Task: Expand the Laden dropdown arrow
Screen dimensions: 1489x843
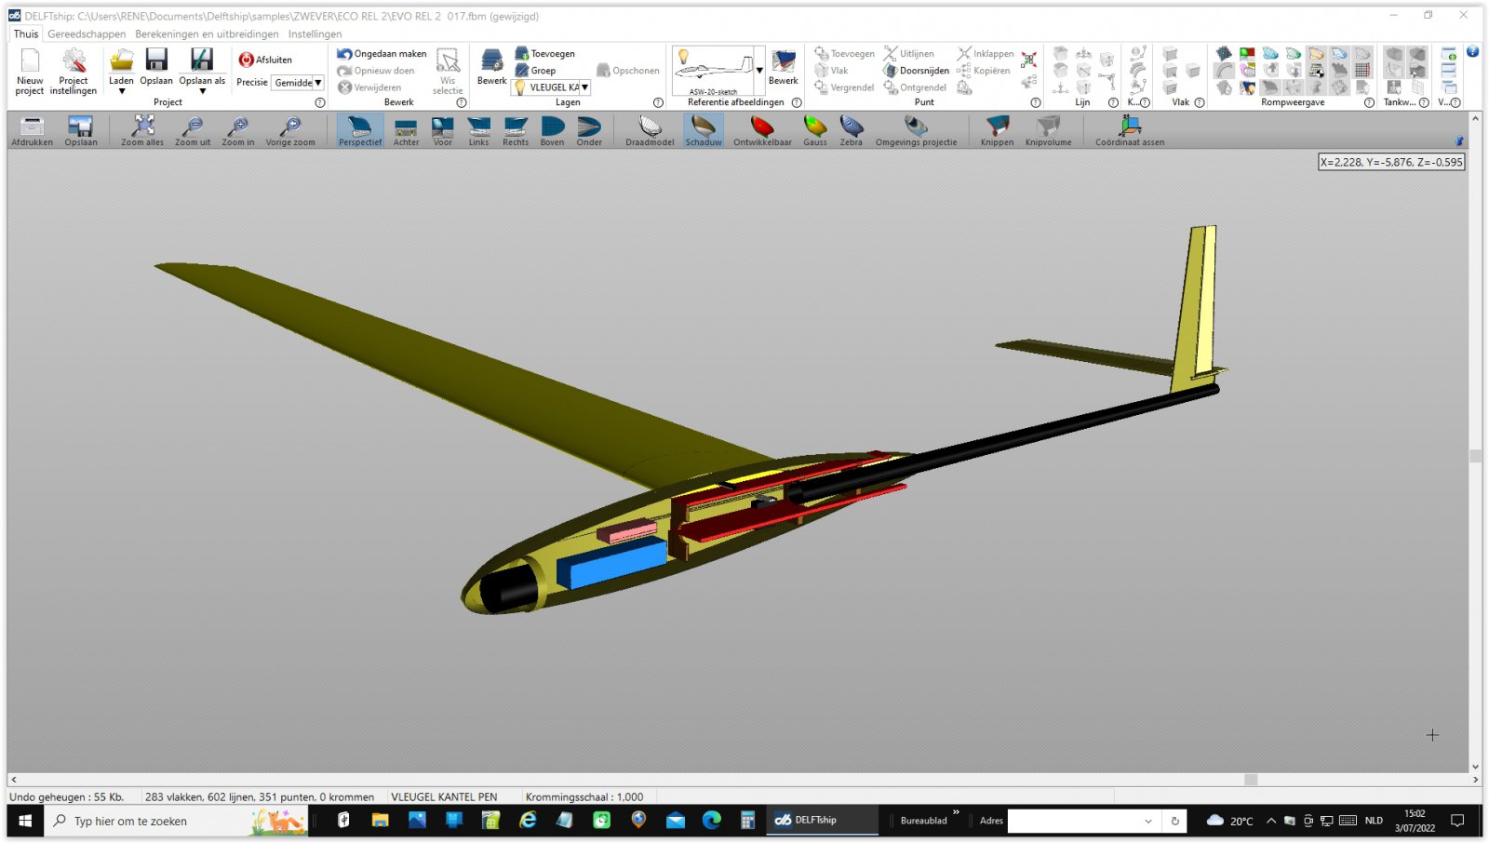Action: (121, 92)
